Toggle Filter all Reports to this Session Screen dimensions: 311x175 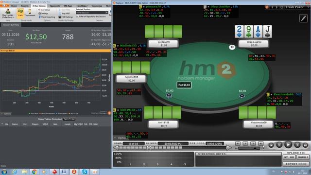pyautogui.click(x=91, y=17)
